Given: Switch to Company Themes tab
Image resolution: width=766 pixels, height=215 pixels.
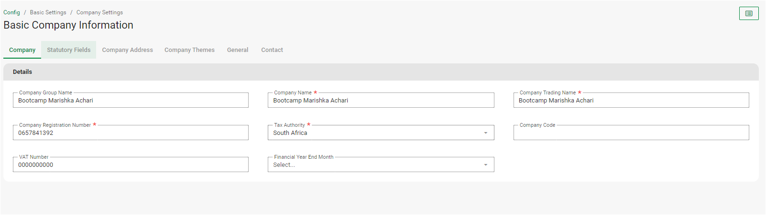Looking at the screenshot, I should point(189,50).
